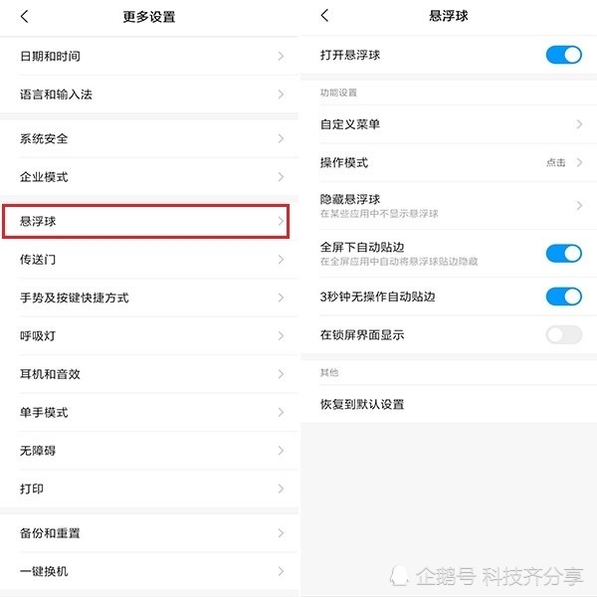Tap arrow beside 备份和重置

tap(281, 532)
